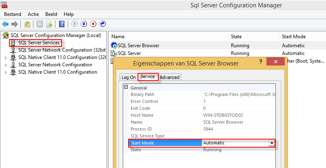Image resolution: width=326 pixels, height=168 pixels.
Task: Click the Name property row in dialog
Action: (x=202, y=122)
